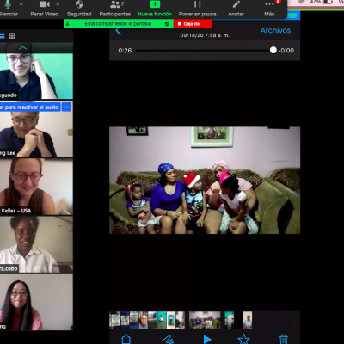Toggle Poner en pausa share button

[x=197, y=9]
